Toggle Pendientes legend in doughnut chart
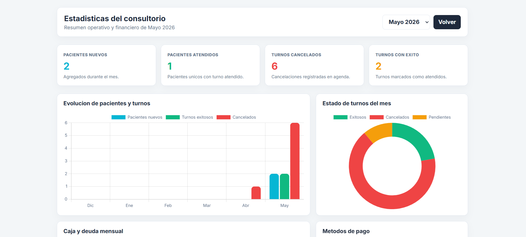Viewport: 526px width, 237px height. 432,117
